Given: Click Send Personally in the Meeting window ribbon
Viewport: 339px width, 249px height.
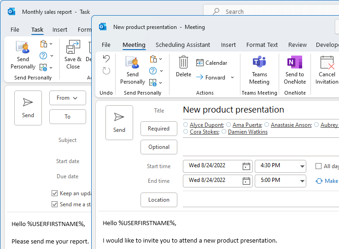Looking at the screenshot, I should (x=133, y=70).
